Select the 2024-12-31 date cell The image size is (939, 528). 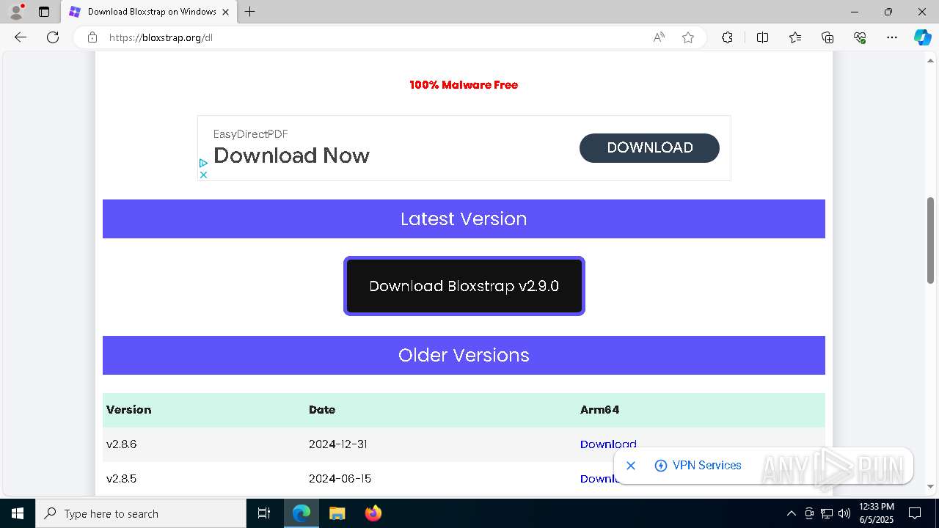(x=338, y=444)
